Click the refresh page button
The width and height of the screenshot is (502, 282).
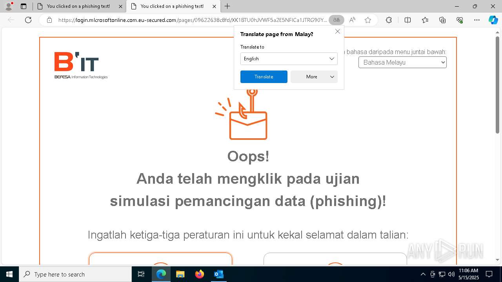pos(28,20)
